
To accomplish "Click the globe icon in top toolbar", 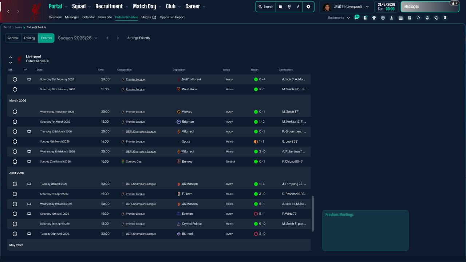I will [x=289, y=7].
